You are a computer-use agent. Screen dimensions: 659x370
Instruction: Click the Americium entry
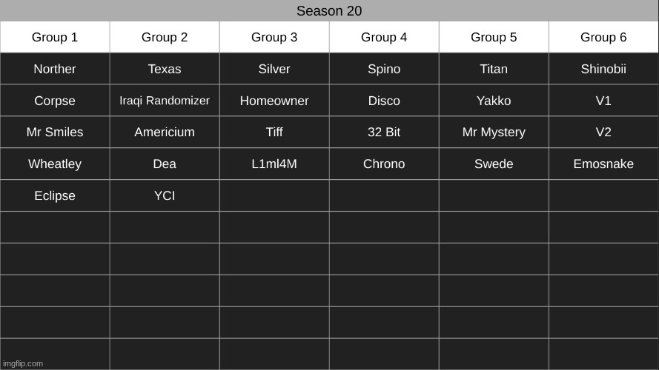pyautogui.click(x=165, y=132)
